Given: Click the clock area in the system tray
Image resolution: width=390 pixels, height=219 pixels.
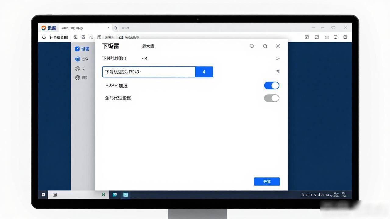Looking at the screenshot, I should (x=339, y=195).
